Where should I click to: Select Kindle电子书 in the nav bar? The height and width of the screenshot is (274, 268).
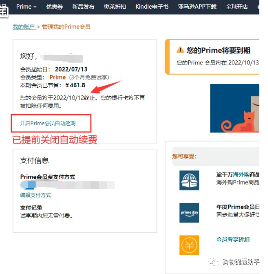pyautogui.click(x=152, y=7)
